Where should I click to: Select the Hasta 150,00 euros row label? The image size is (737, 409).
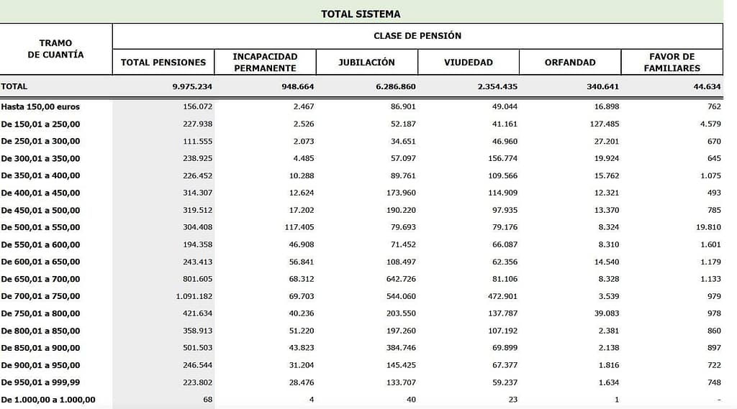pos(40,106)
